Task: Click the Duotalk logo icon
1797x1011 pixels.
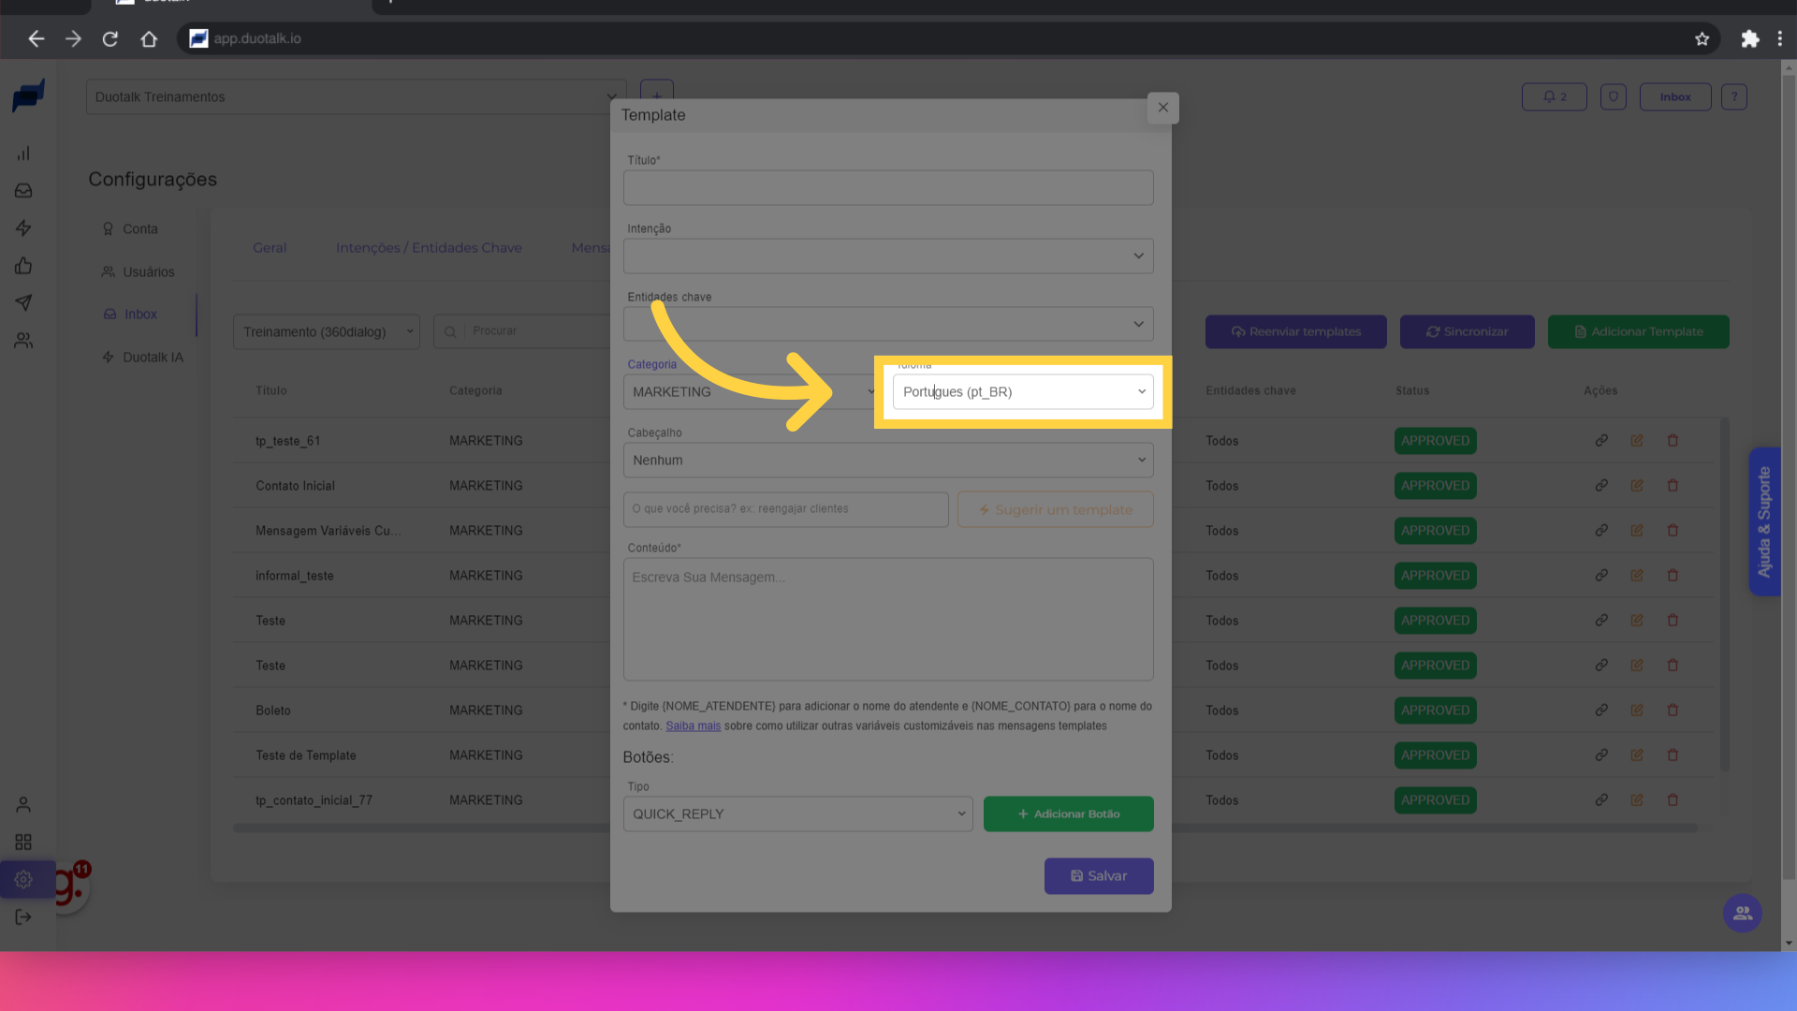Action: (x=28, y=95)
